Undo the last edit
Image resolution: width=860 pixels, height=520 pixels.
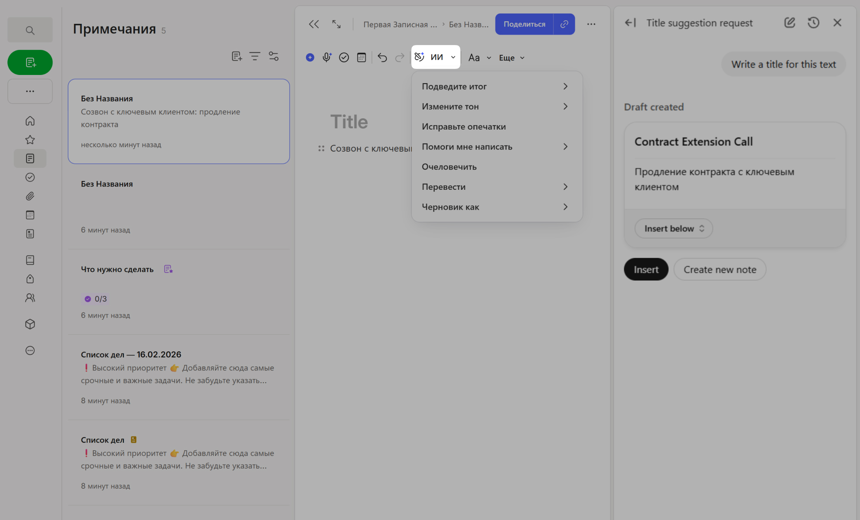[x=382, y=57]
